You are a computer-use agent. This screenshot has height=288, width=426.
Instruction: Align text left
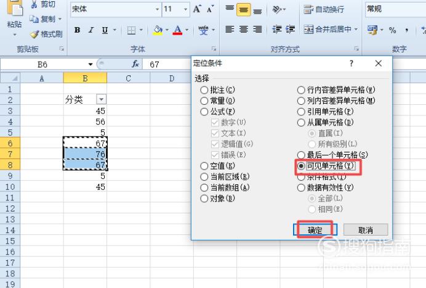pyautogui.click(x=230, y=30)
